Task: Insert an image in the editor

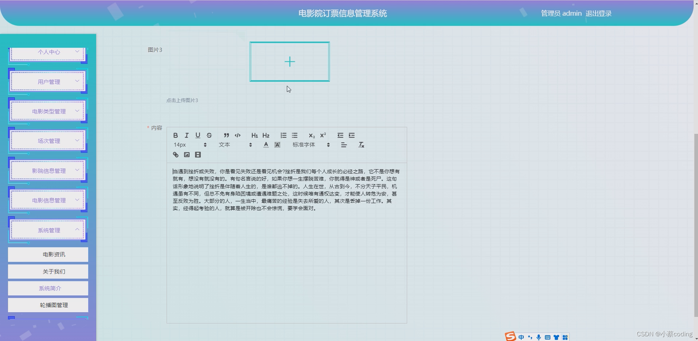Action: (187, 155)
